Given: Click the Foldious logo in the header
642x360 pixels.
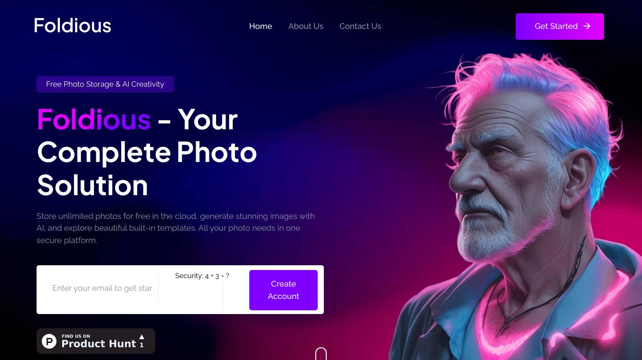Looking at the screenshot, I should tap(73, 26).
